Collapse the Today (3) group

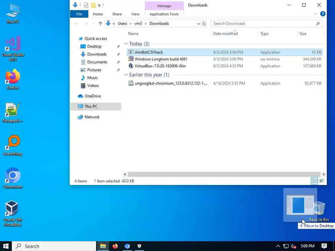tap(126, 44)
